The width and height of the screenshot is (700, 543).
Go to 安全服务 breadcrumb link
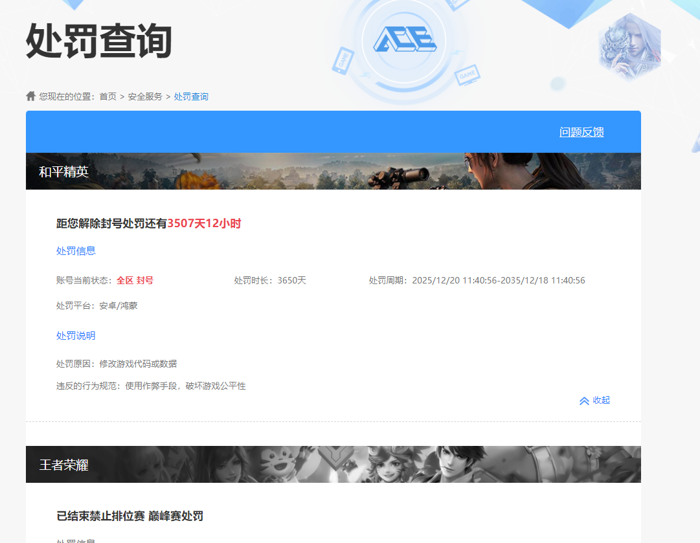tap(145, 96)
